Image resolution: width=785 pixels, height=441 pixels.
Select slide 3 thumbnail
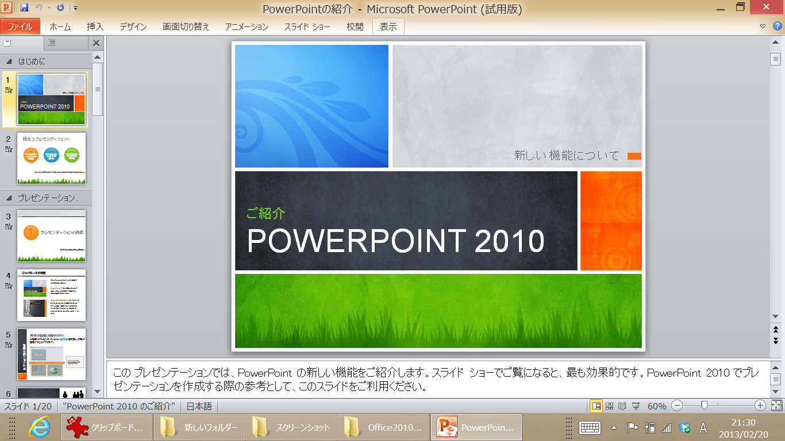pyautogui.click(x=52, y=235)
